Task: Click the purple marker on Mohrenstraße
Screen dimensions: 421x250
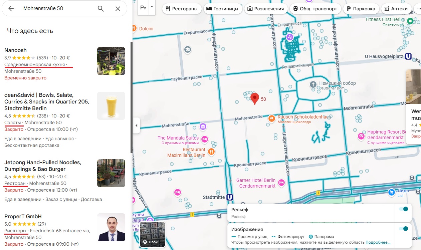Action: pyautogui.click(x=203, y=127)
